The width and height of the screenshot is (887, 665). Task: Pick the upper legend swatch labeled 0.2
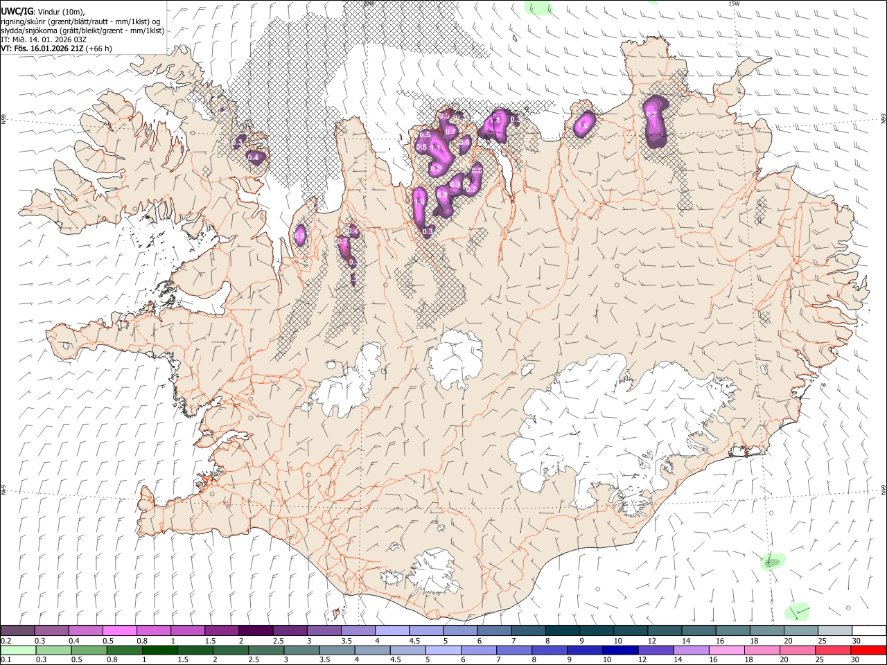(17, 630)
